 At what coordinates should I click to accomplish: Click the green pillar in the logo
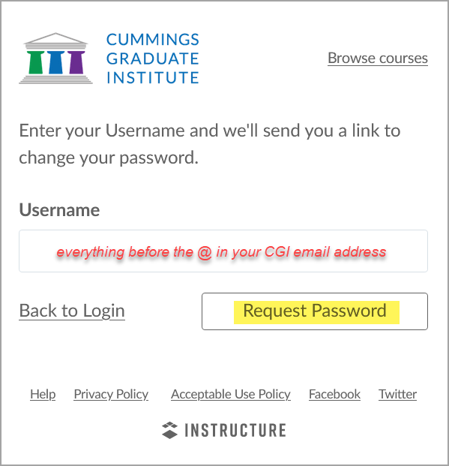(36, 62)
